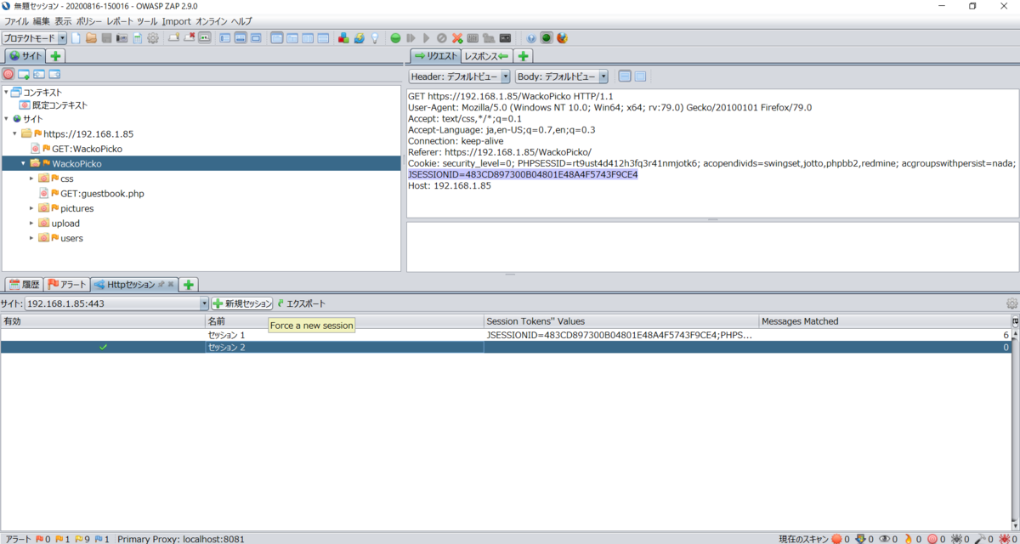Open a saved session via folder icon
Image resolution: width=1020 pixels, height=544 pixels.
(91, 38)
